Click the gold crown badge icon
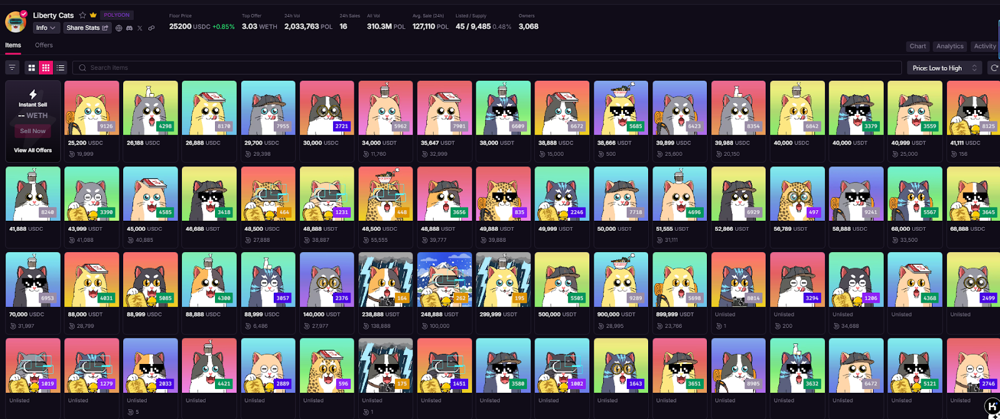 (93, 15)
